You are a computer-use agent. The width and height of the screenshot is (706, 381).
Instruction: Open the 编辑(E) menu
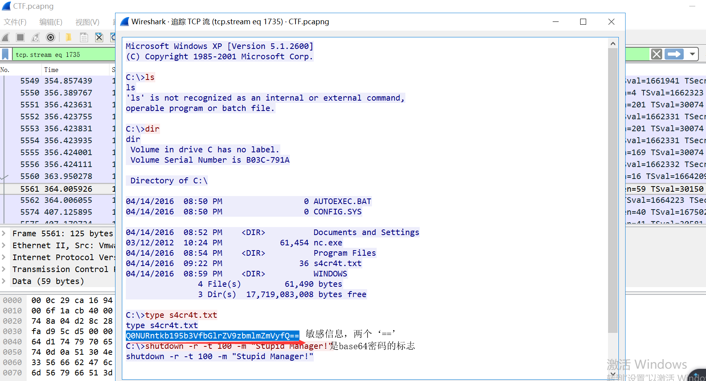point(51,22)
